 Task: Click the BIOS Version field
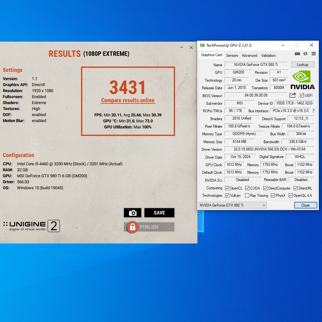coord(256,95)
